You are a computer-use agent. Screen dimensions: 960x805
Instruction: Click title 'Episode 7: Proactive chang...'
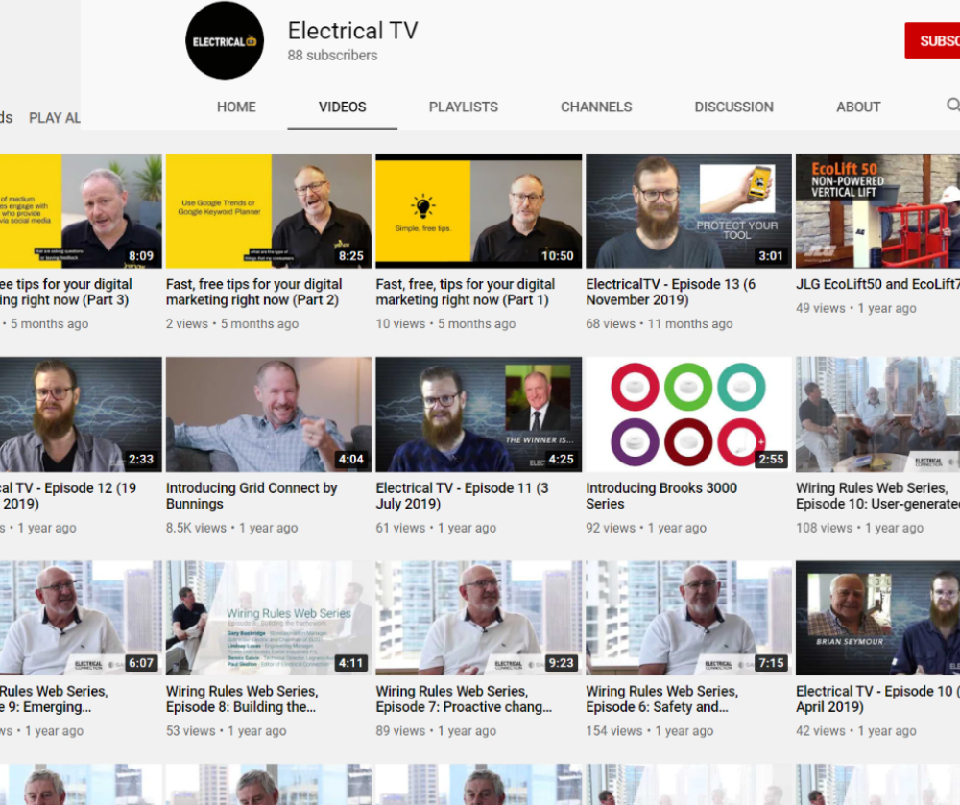tap(464, 699)
